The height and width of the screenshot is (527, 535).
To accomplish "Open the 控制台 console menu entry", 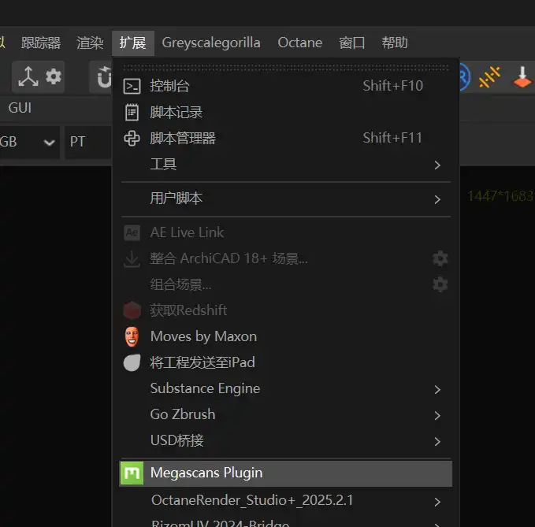I will [169, 86].
